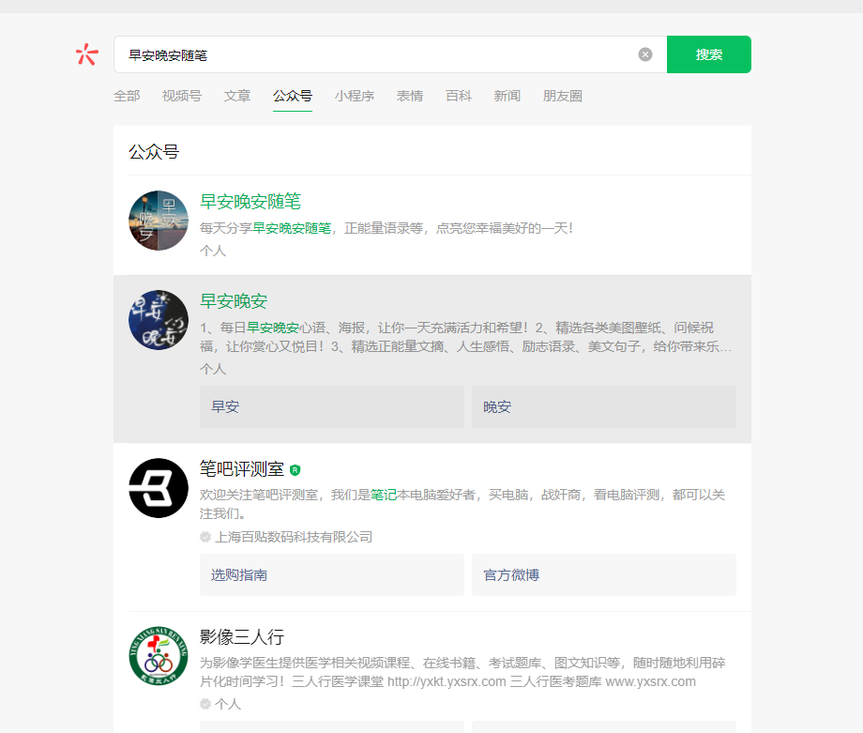Click the 影像三人行 description text

(462, 672)
